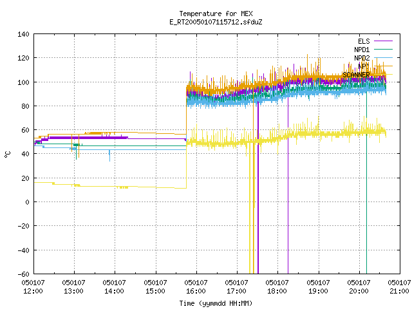Screen dimensions: 412x309
Task: Click the 13:00 x-axis tick label
Action: point(73,291)
